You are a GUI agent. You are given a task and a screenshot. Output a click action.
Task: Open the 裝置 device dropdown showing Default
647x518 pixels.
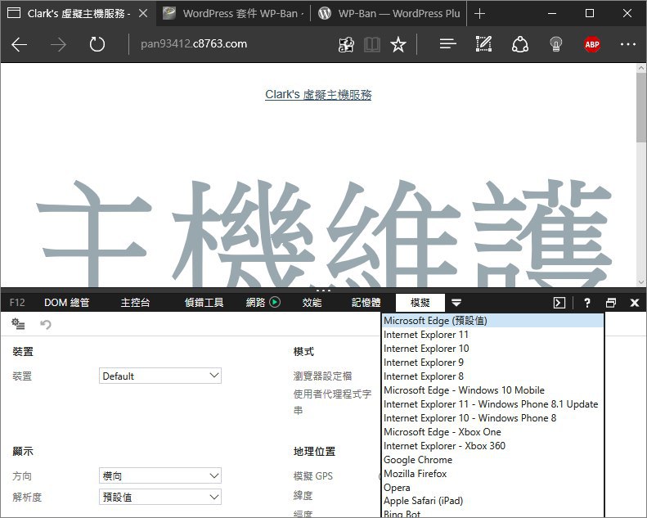[x=160, y=376]
